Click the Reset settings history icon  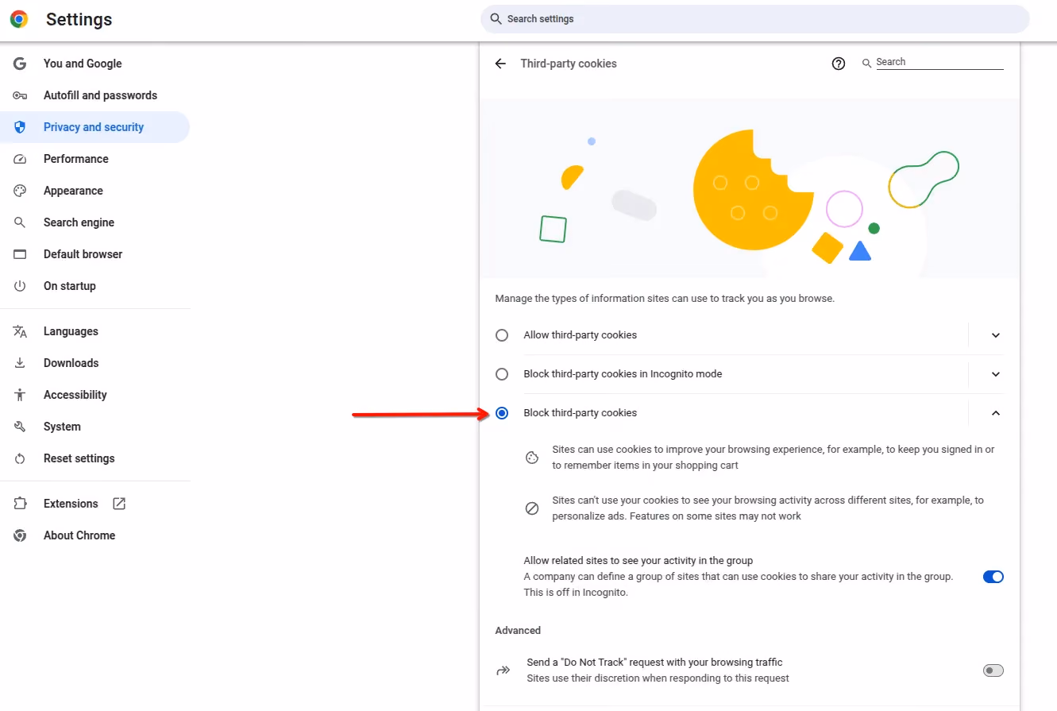click(20, 458)
